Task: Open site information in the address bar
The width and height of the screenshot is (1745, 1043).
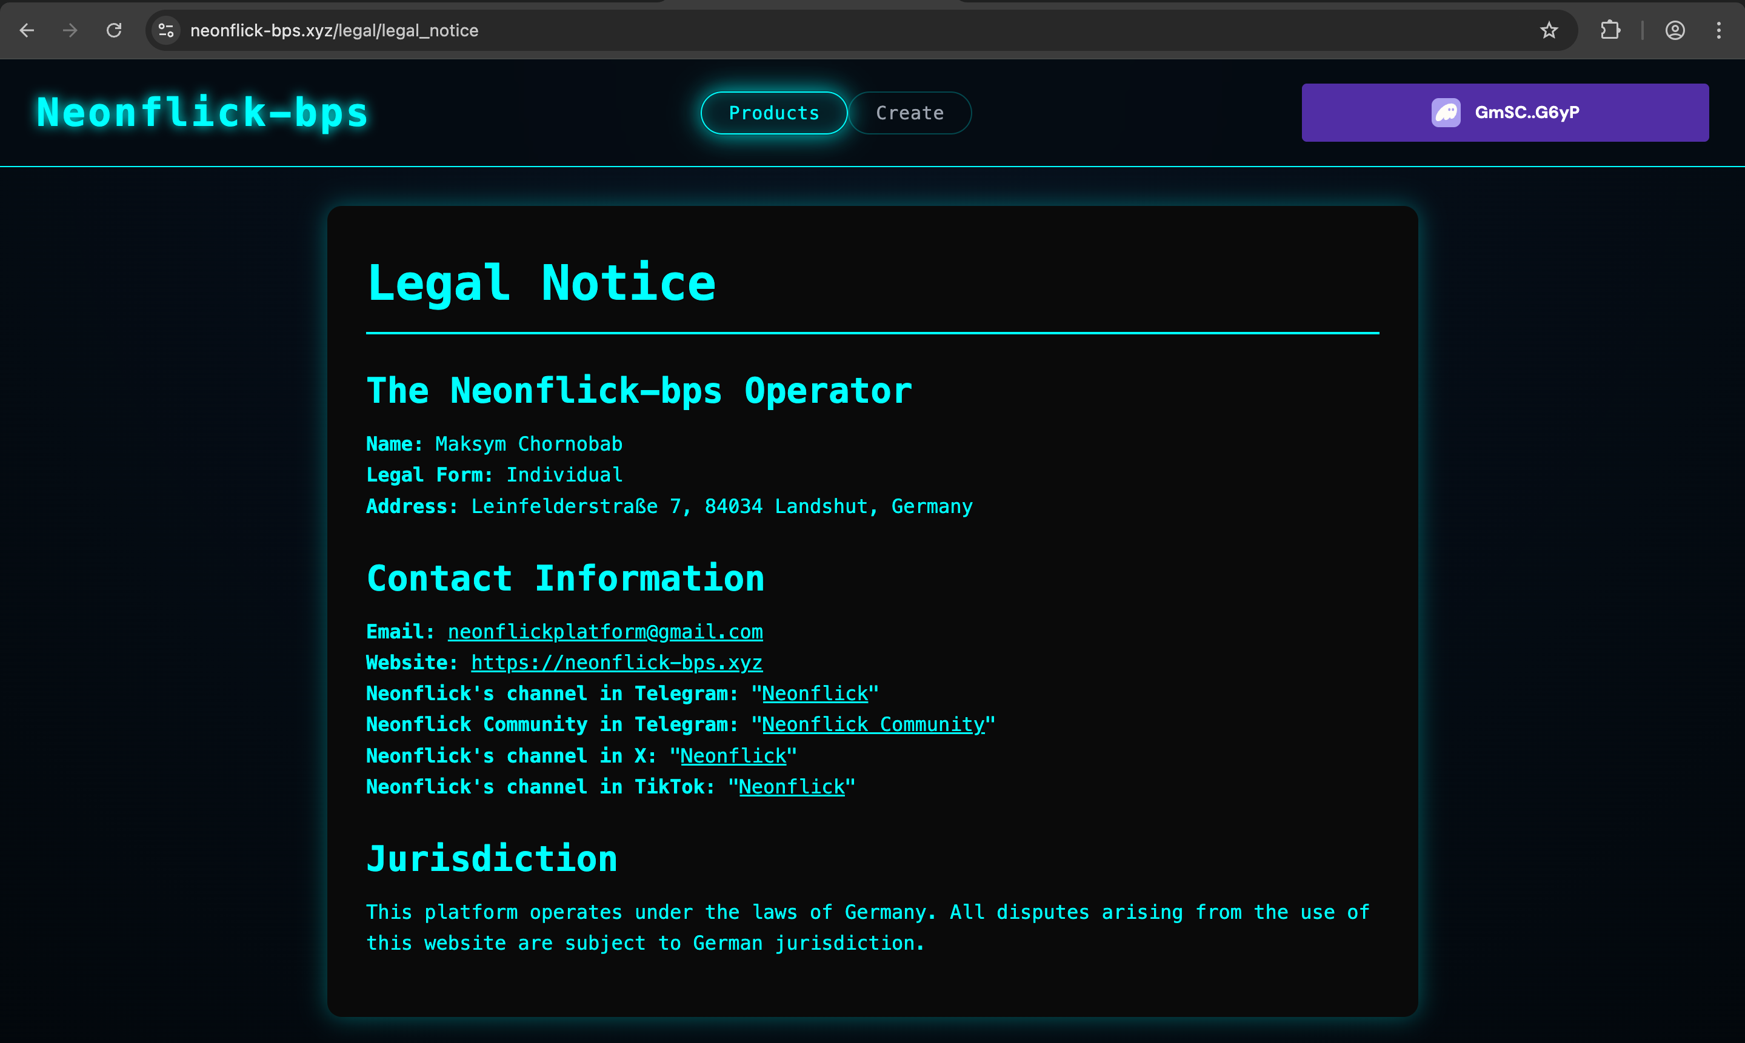Action: click(x=166, y=30)
